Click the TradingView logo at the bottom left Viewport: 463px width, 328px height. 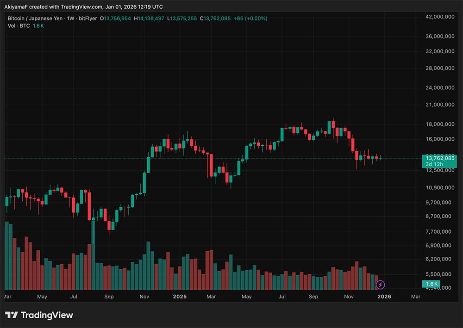[x=40, y=315]
